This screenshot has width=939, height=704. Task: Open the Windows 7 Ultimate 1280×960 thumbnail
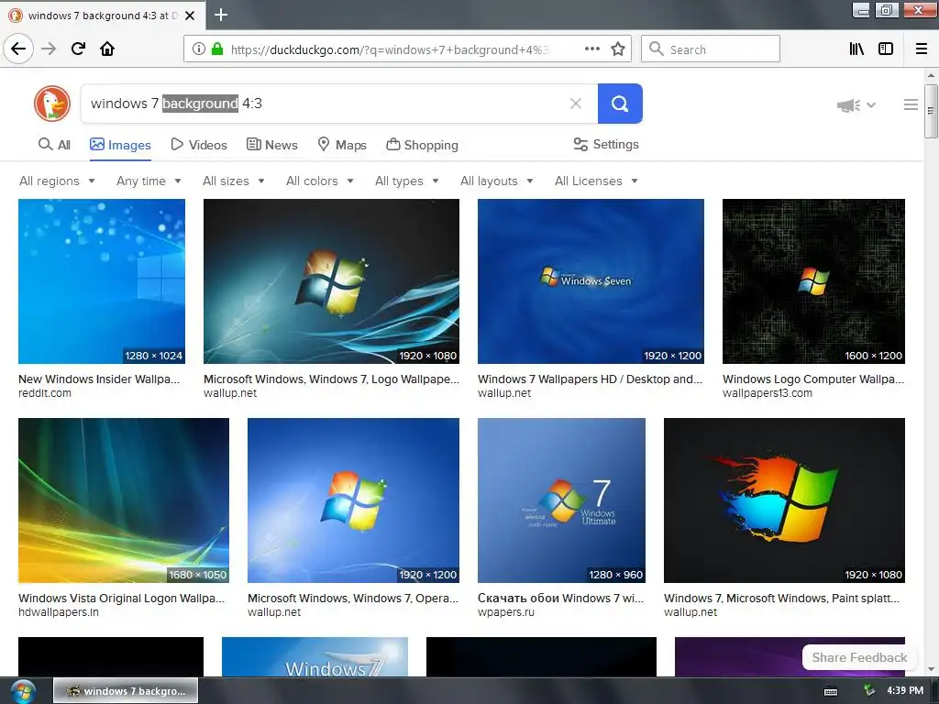click(x=561, y=500)
